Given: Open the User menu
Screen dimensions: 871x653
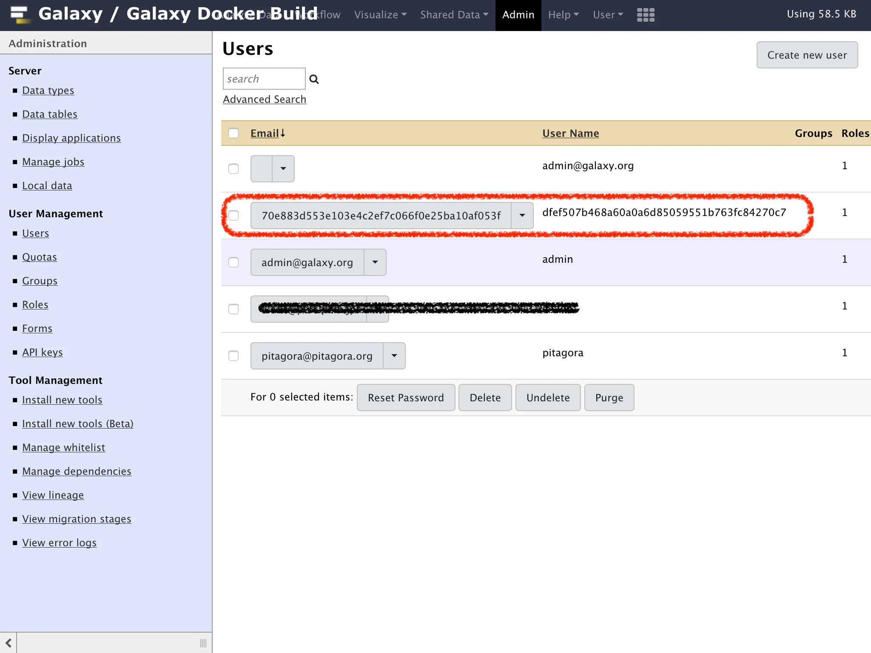Looking at the screenshot, I should coord(608,15).
